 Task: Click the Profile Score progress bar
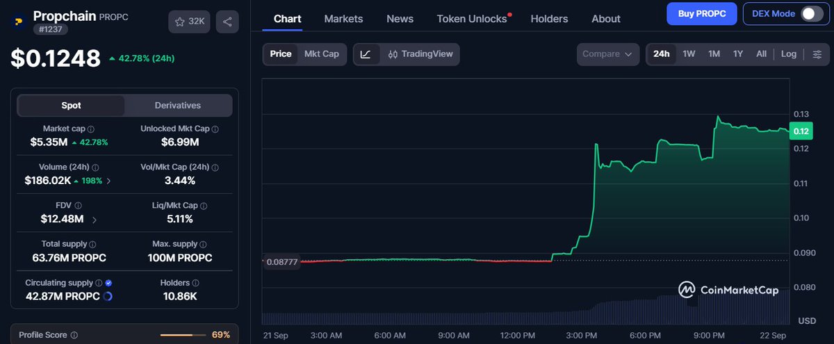(182, 335)
